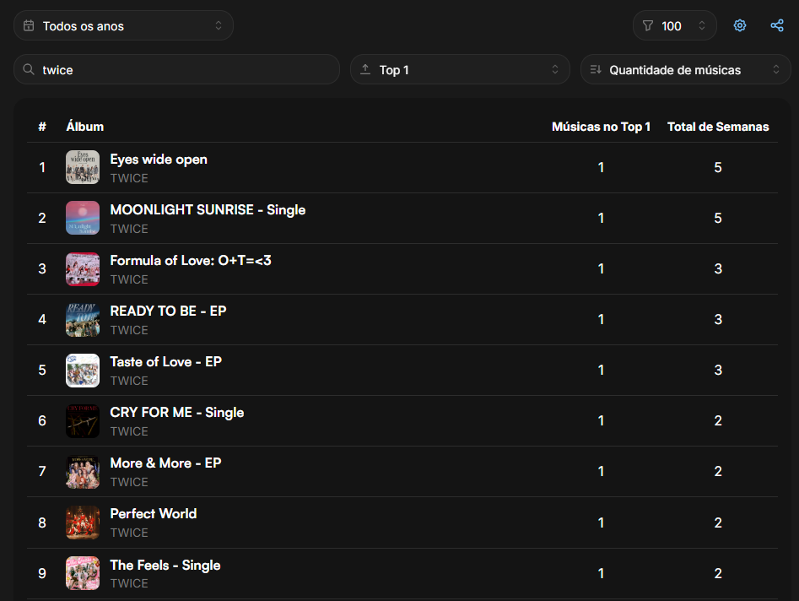Click the READY TO BE cover art
799x601 pixels.
pos(83,319)
